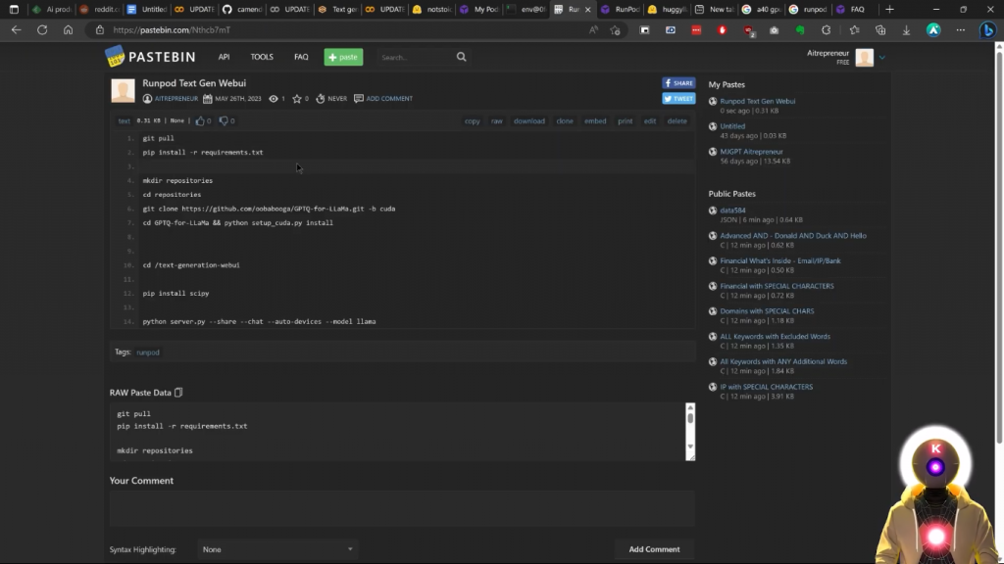Image resolution: width=1004 pixels, height=564 pixels.
Task: Share paste on Facebook
Action: [x=678, y=83]
